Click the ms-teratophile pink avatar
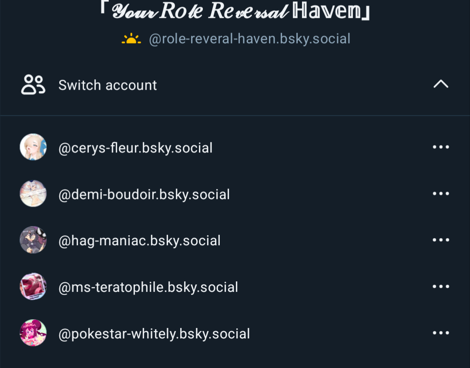Viewport: 470px width, 368px height. click(x=33, y=287)
